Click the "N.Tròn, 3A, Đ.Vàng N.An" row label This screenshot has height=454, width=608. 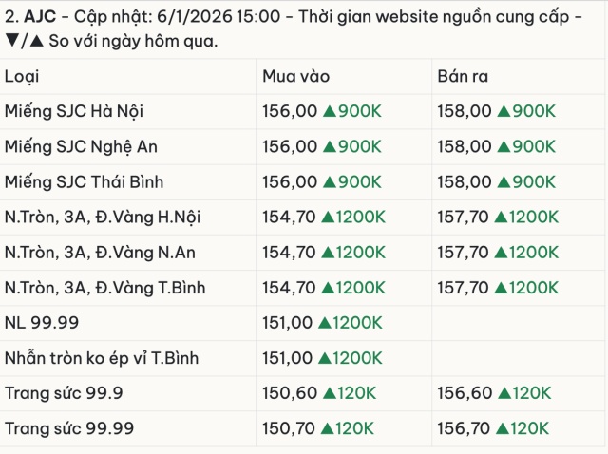coord(102,253)
